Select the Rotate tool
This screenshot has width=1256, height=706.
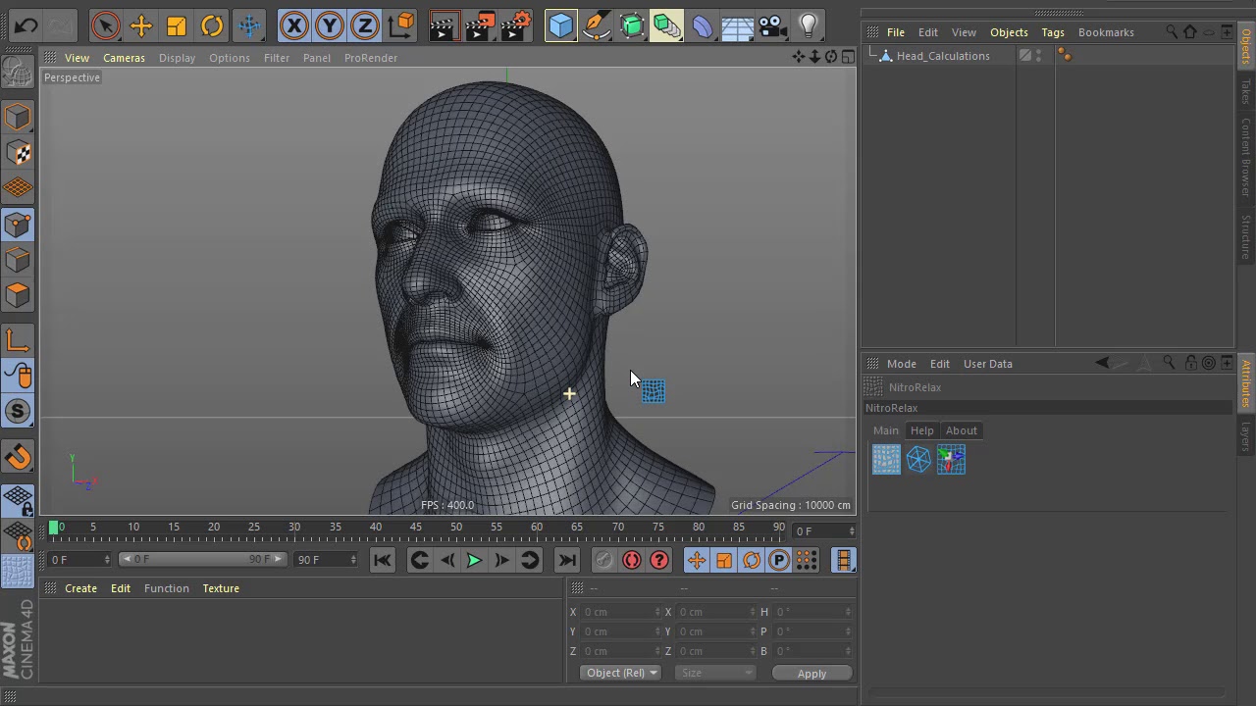pos(213,25)
